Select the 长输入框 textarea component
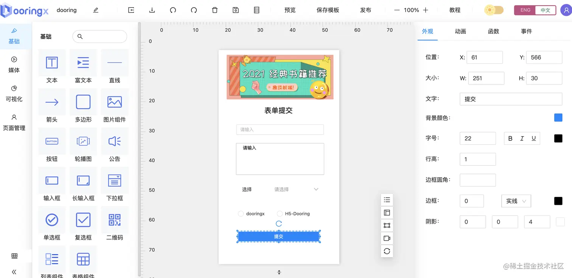 (83, 184)
